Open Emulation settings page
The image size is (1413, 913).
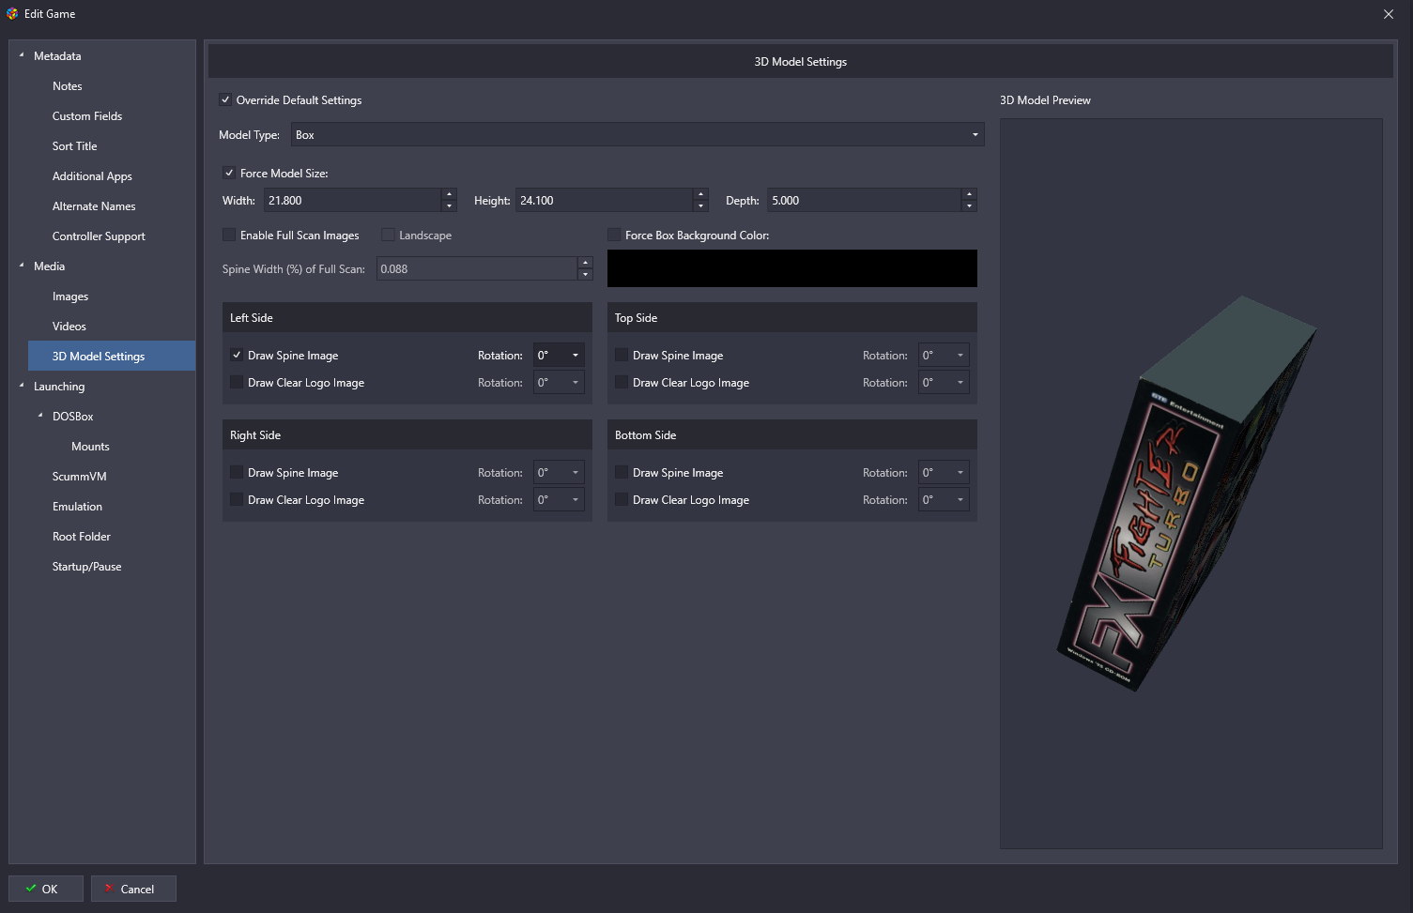(77, 506)
